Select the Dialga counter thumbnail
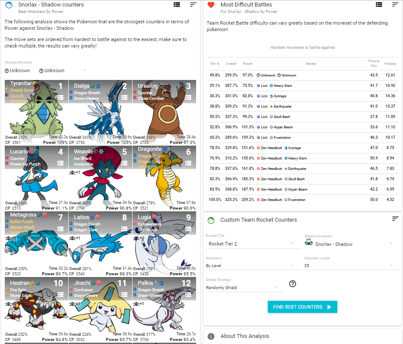Image resolution: width=403 pixels, height=344 pixels. [x=100, y=112]
